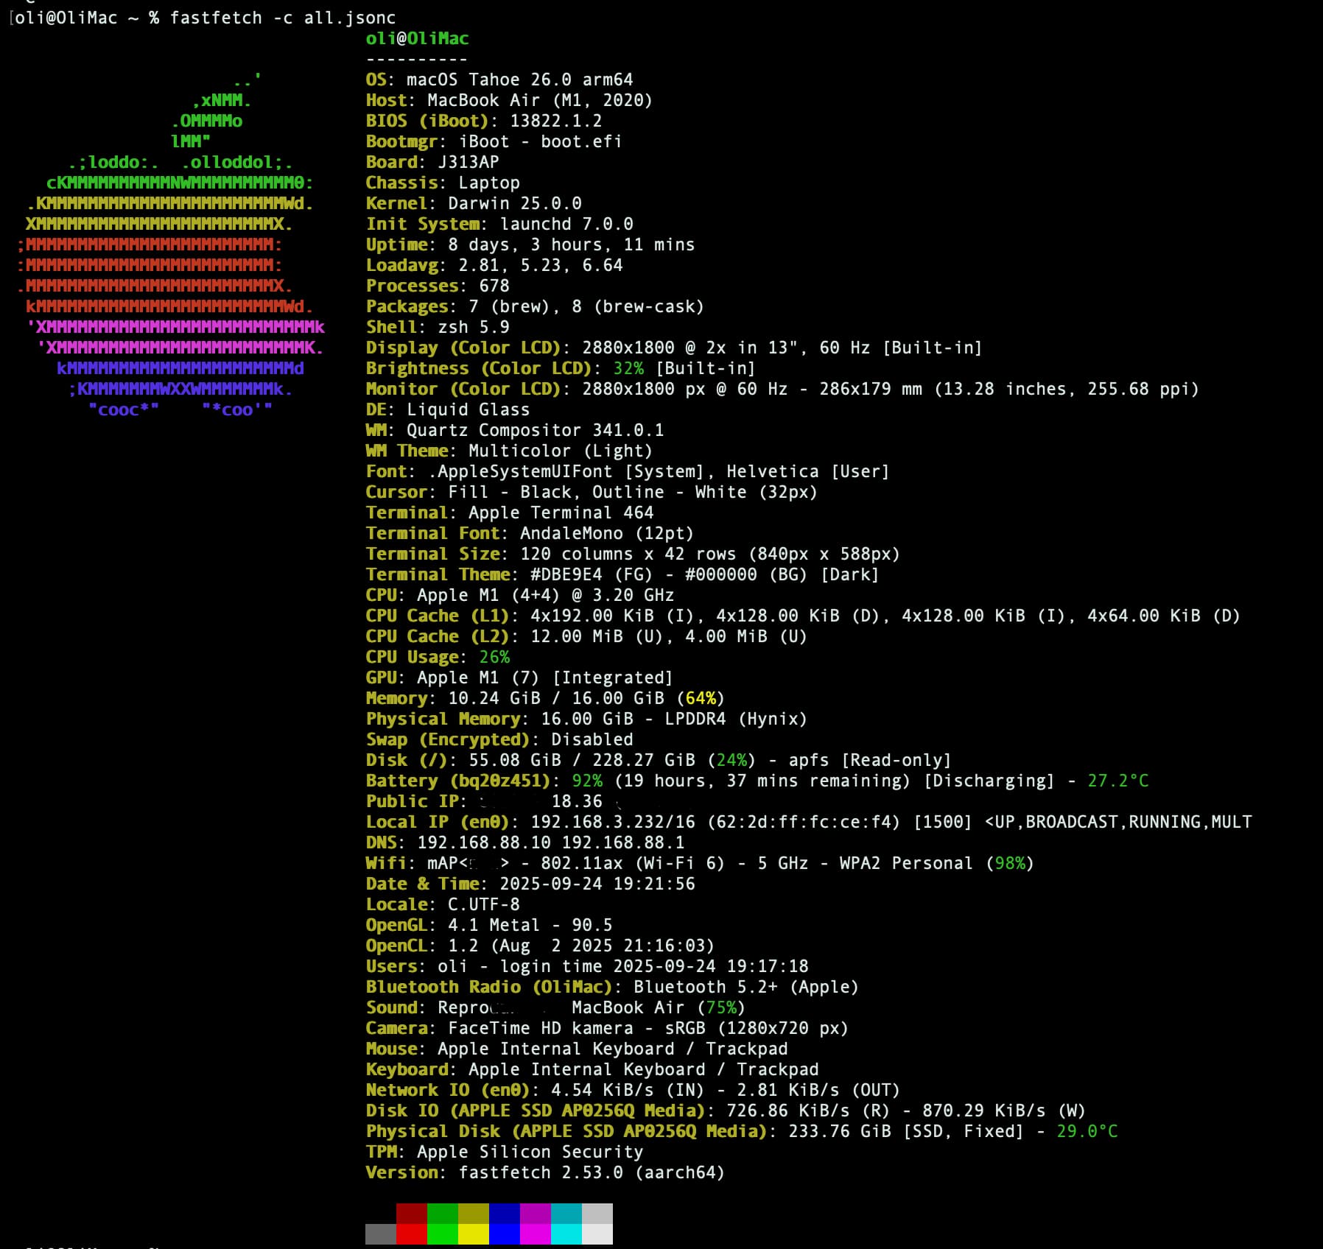Click the oli@OliMac title header line
The image size is (1323, 1249).
tap(417, 38)
